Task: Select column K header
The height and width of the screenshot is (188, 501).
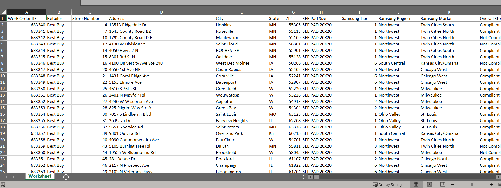Action: (449, 12)
